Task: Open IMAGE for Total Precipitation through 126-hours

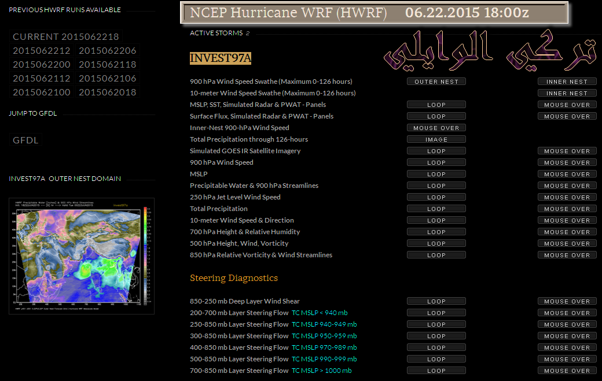Action: coord(436,139)
